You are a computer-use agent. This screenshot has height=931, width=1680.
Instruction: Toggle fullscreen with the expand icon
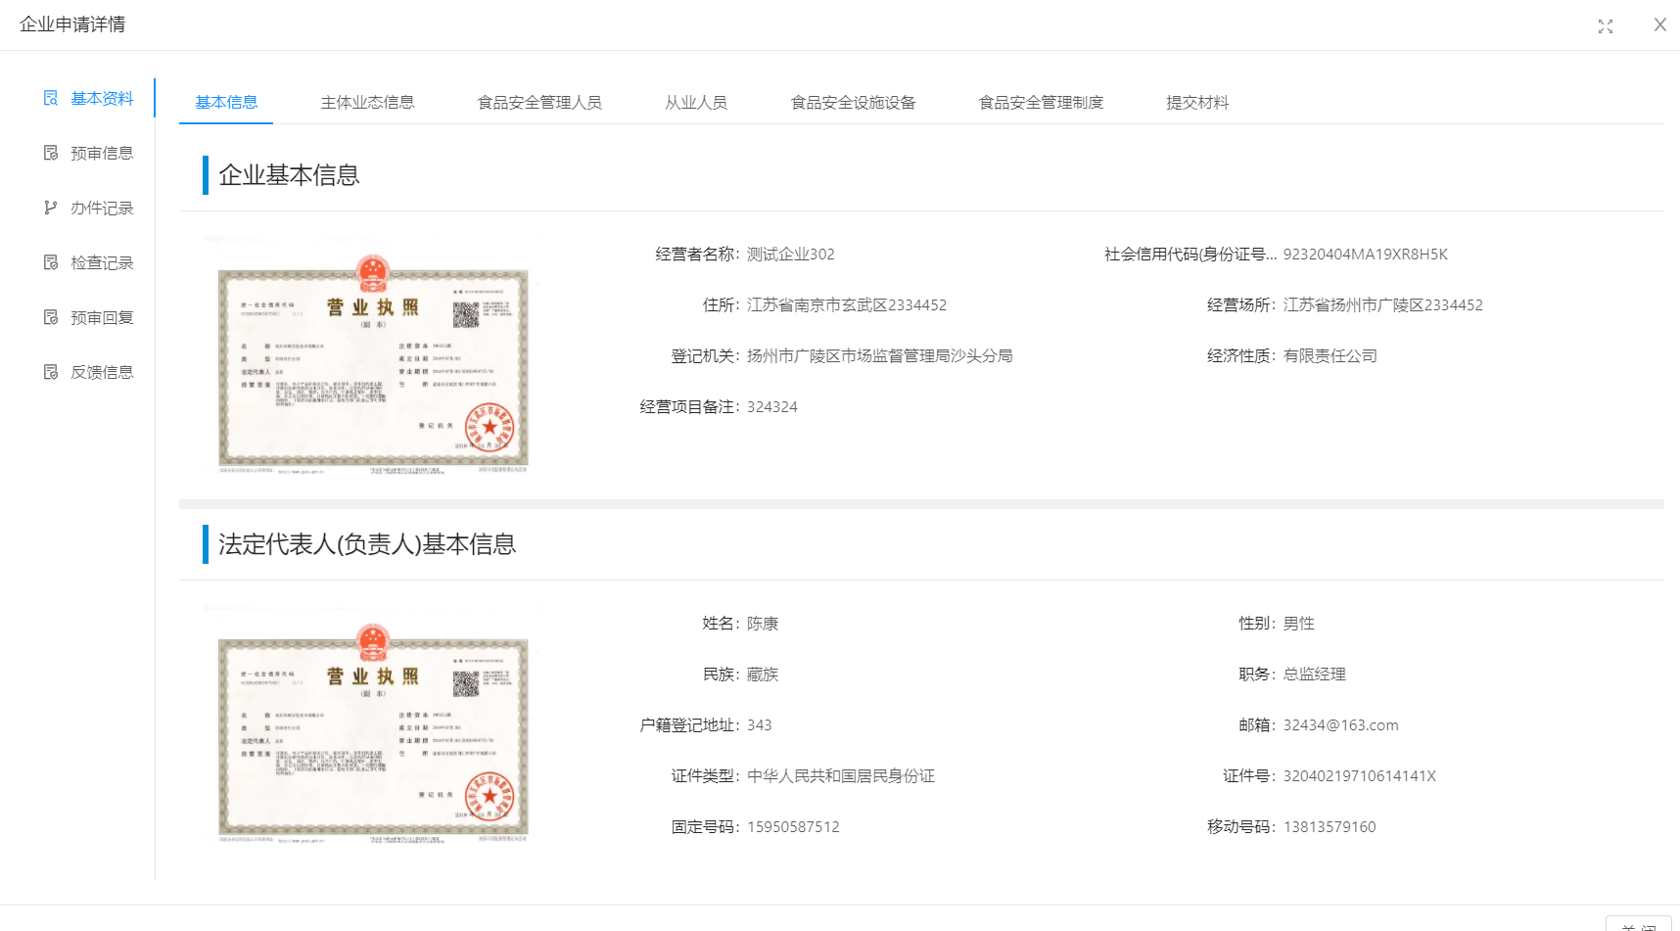pos(1606,26)
